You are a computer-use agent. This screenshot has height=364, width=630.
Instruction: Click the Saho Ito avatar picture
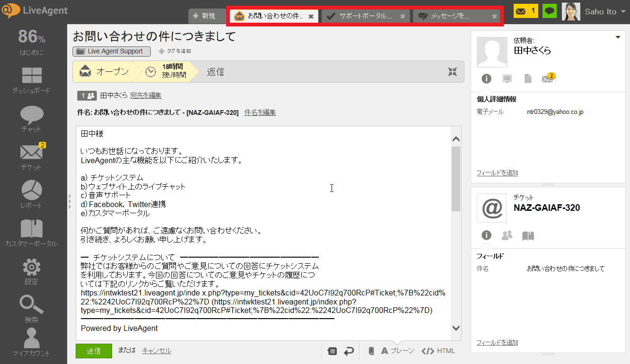[x=571, y=11]
